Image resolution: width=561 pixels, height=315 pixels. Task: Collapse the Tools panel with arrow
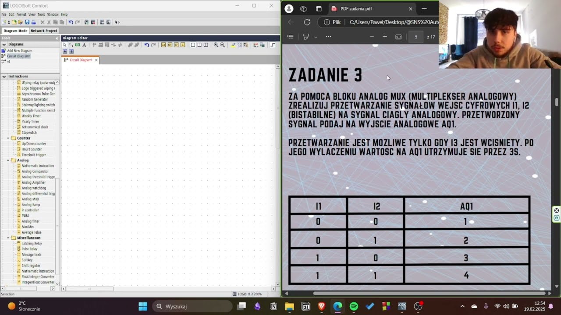point(57,38)
